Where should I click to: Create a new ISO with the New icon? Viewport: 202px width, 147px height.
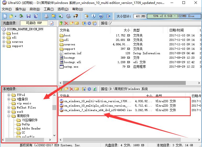click(x=5, y=16)
